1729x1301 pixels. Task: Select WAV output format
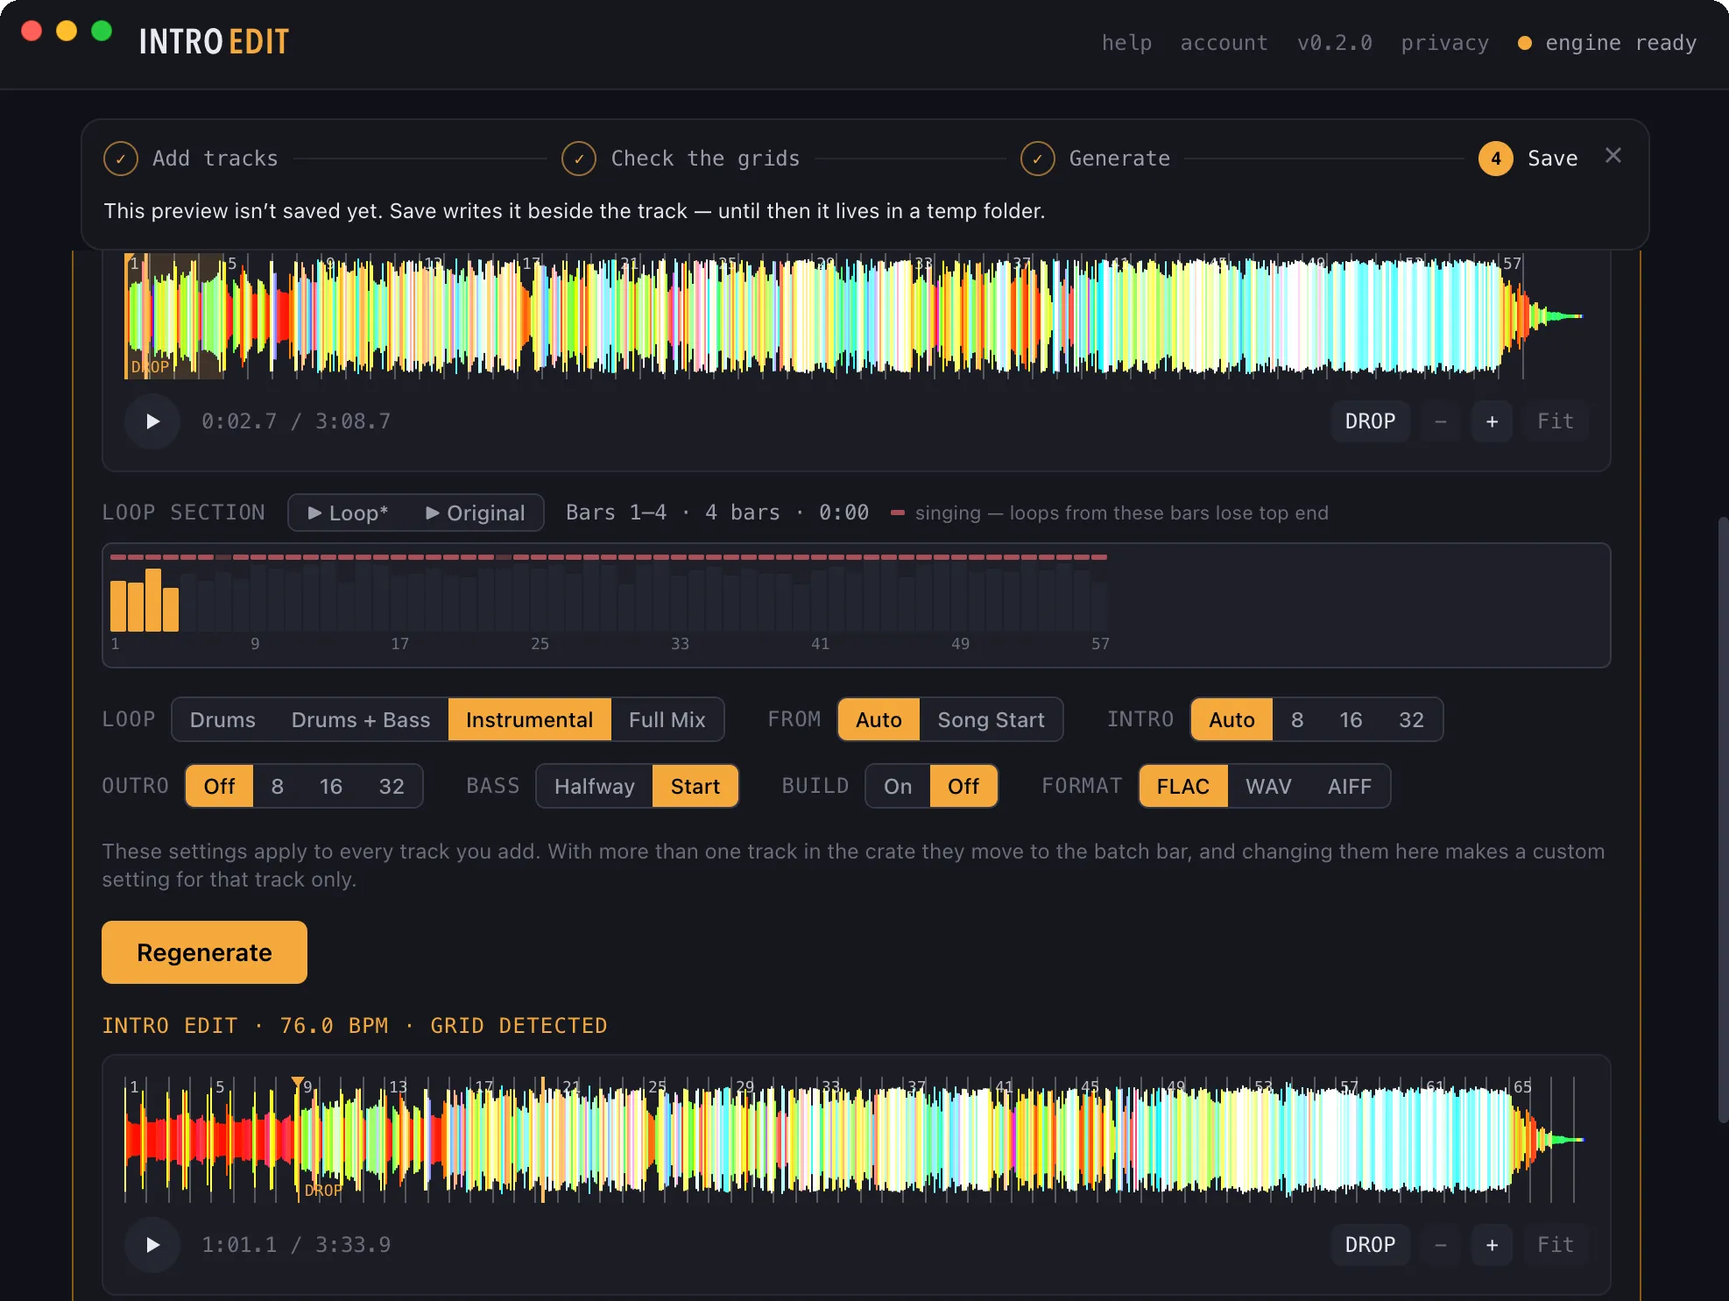(x=1268, y=787)
